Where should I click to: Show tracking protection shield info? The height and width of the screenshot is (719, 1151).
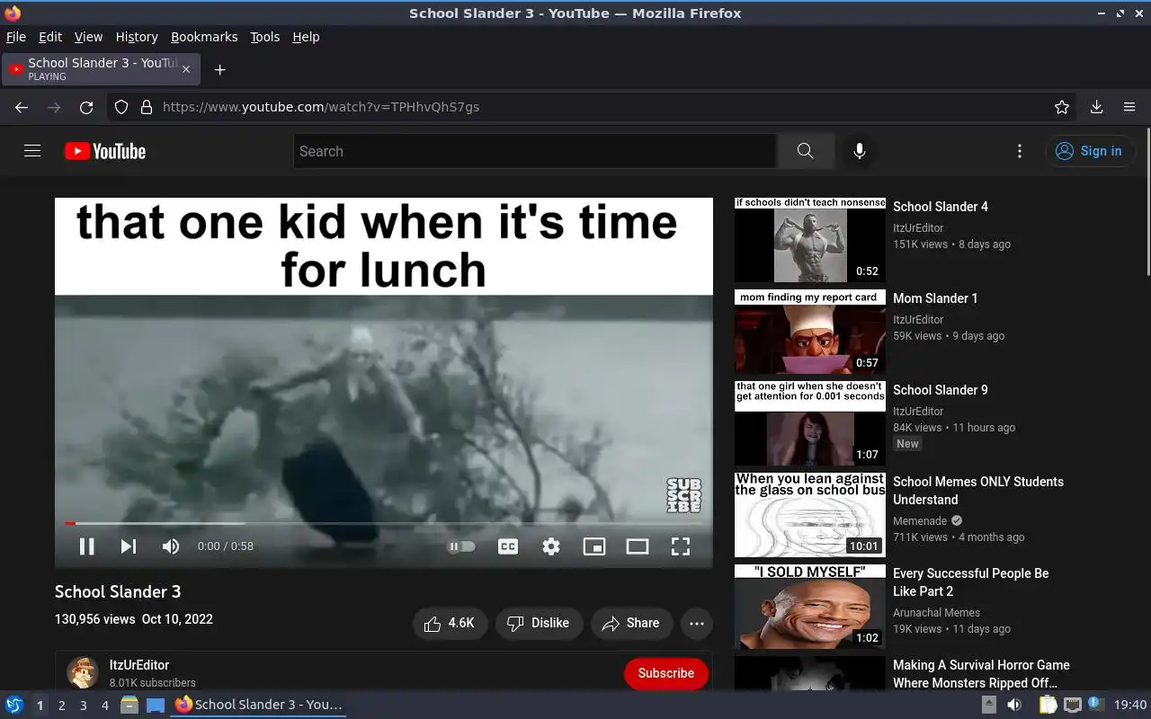pos(121,107)
